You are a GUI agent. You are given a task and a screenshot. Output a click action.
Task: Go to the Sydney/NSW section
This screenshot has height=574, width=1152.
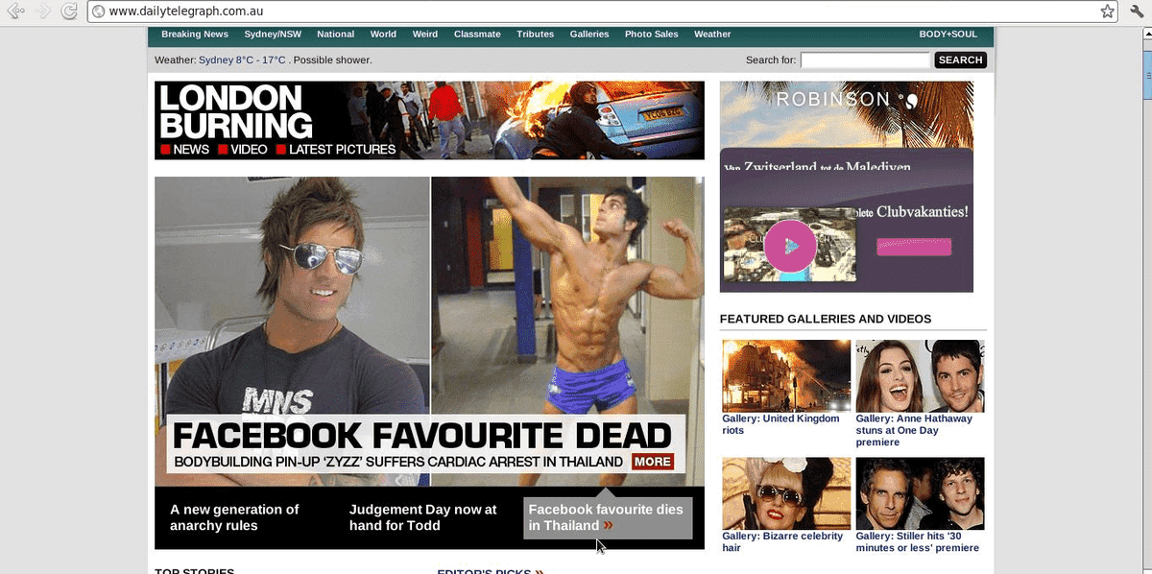(273, 35)
